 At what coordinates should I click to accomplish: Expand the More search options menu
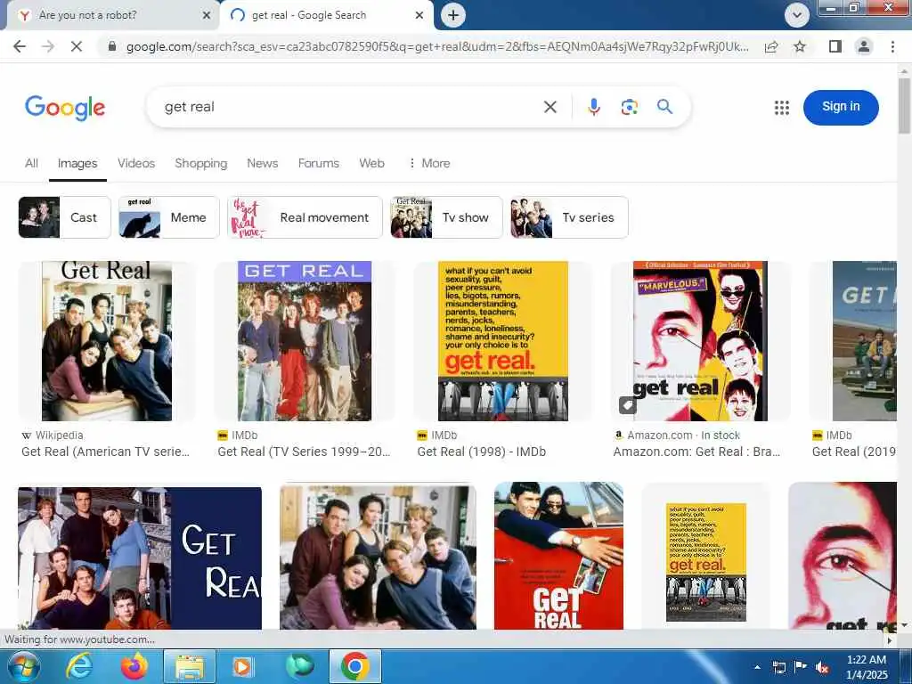click(x=429, y=164)
